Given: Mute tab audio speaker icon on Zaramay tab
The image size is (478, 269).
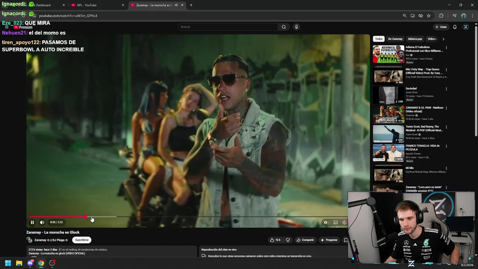Looking at the screenshot, I should click(x=176, y=5).
